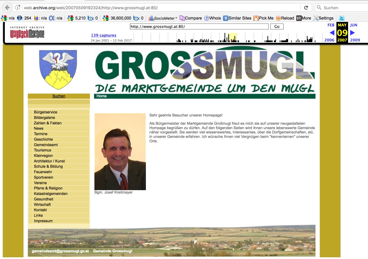Screen dimensions: 368x259
Task: Click the browser address bar URL
Action: (91, 8)
